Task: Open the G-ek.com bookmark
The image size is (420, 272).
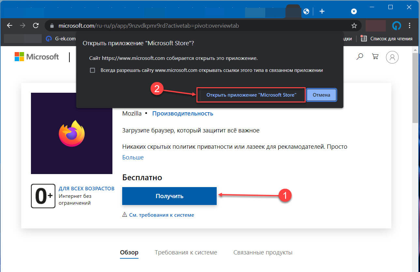Action: click(61, 38)
